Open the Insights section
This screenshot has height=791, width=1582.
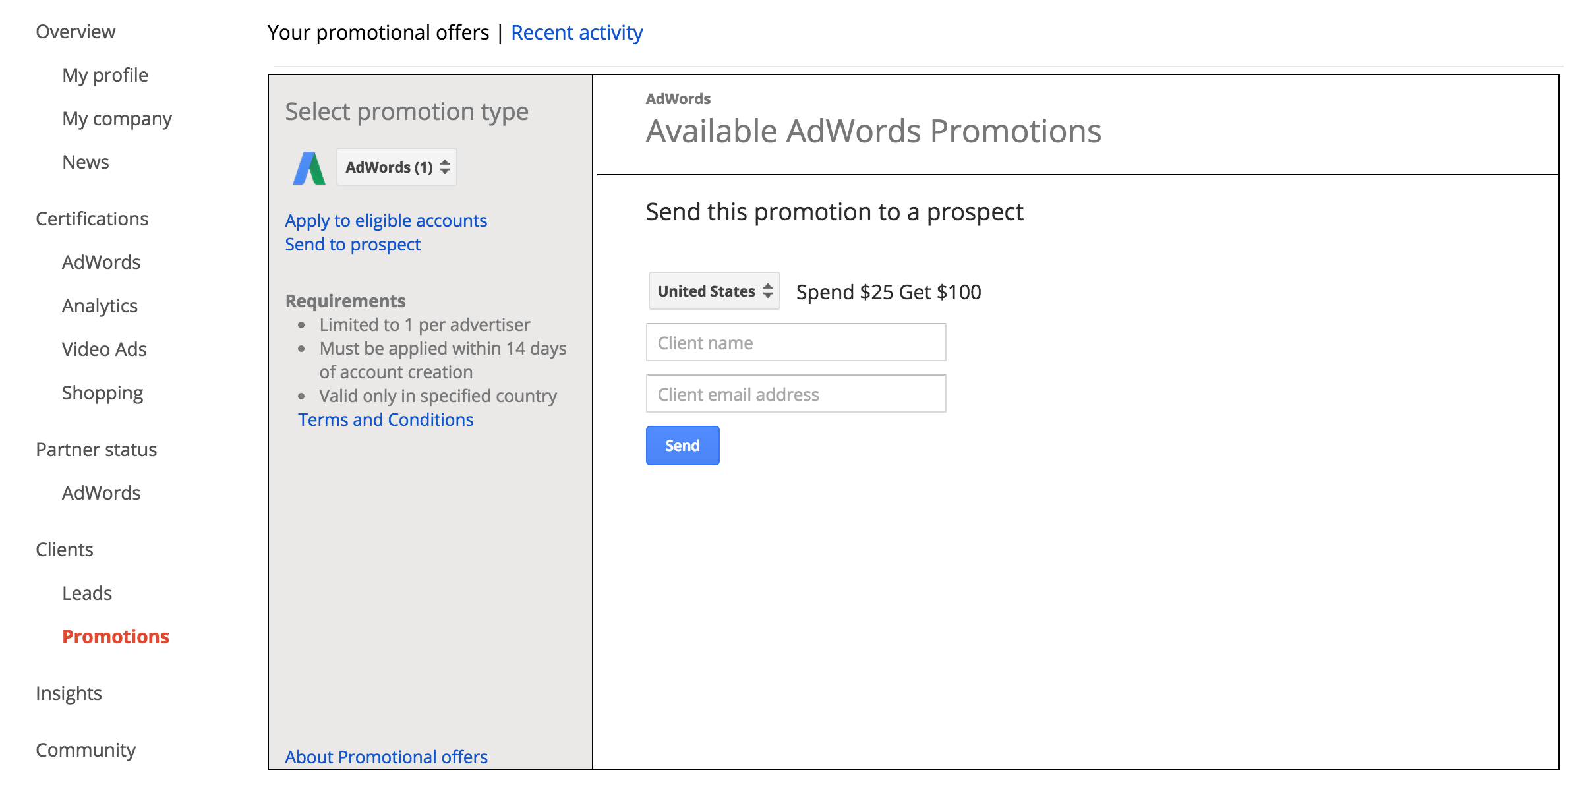pos(69,693)
